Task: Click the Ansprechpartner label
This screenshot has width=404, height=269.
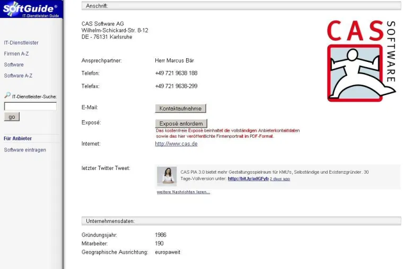Action: pos(101,60)
